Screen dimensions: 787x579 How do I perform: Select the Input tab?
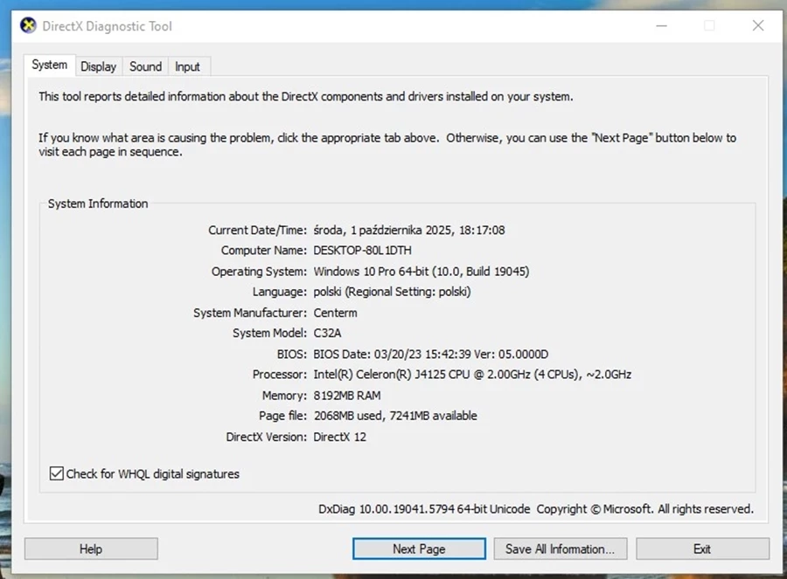(187, 66)
